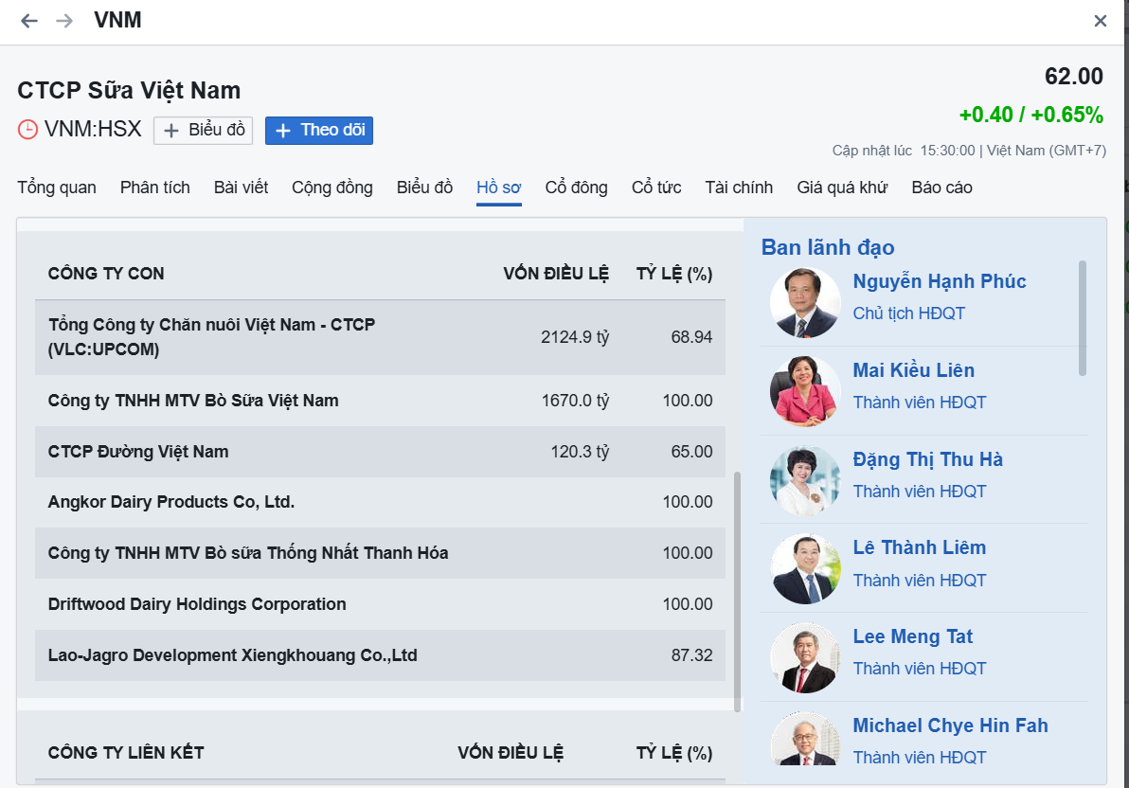The width and height of the screenshot is (1129, 788).
Task: Click the Biểu đồ plus button
Action: point(203,131)
